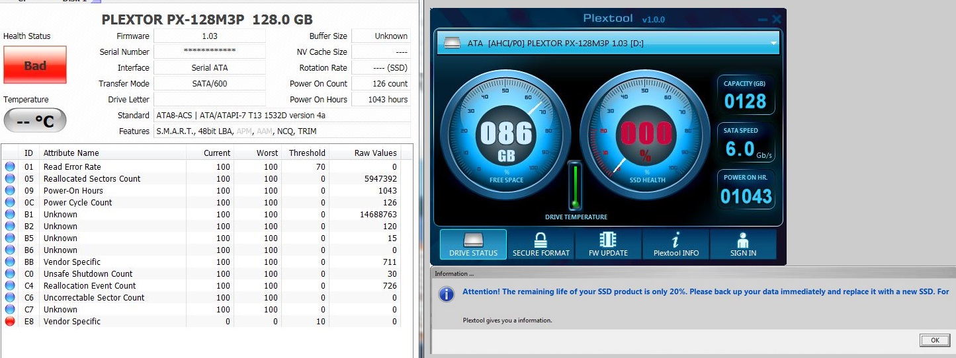Click the Firmware value 1.03 field
Screen dimensions: 956x358
click(x=210, y=36)
